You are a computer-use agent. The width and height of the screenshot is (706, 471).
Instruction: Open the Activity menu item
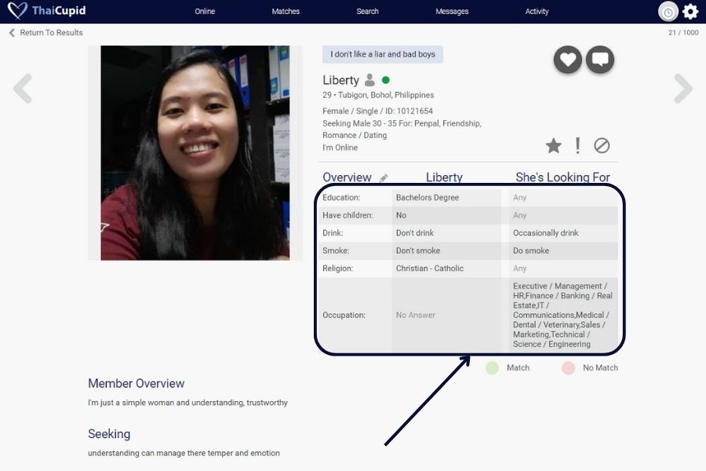pyautogui.click(x=537, y=12)
